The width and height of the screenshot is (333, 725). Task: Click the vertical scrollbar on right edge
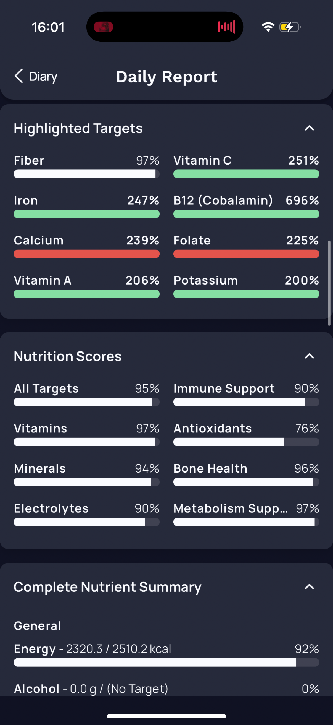pos(329,283)
